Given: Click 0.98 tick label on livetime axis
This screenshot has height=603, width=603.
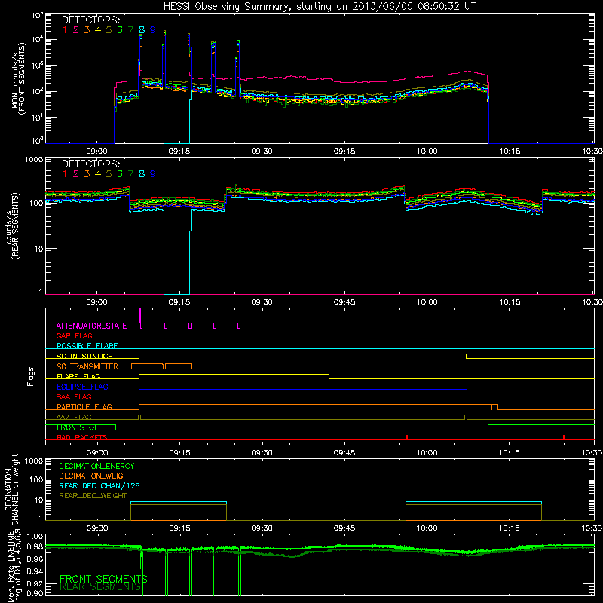Looking at the screenshot, I should click(35, 547).
